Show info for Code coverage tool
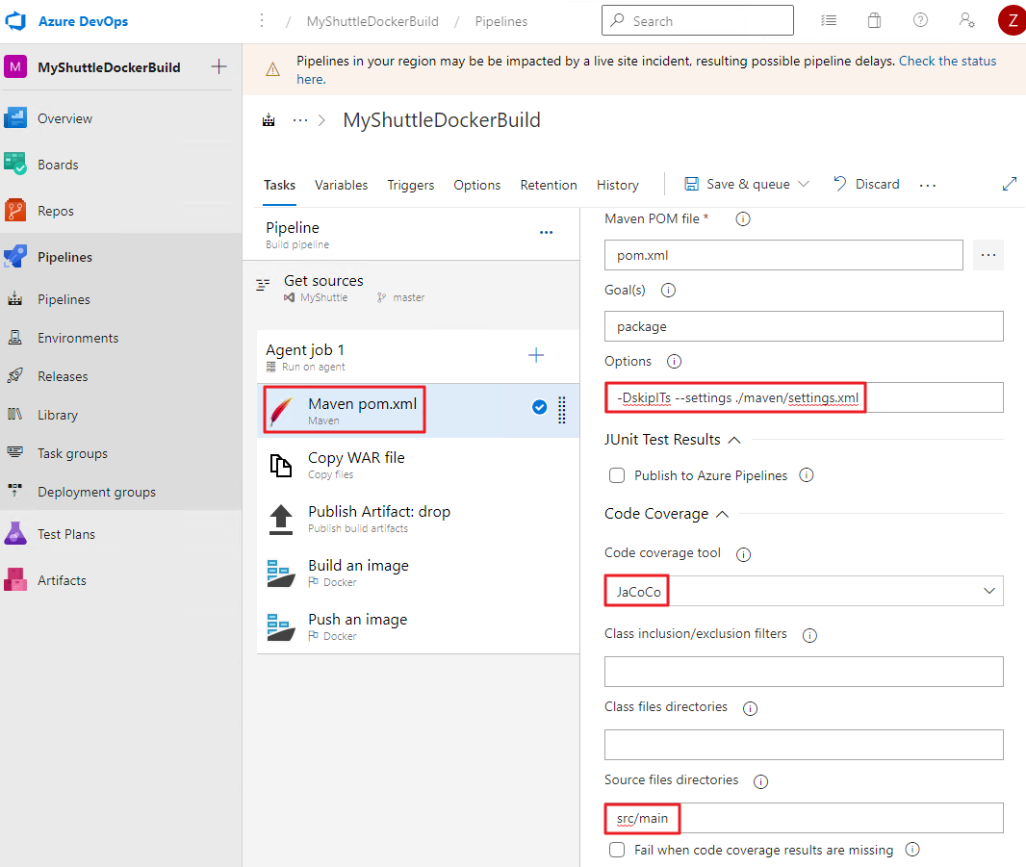This screenshot has height=867, width=1026. click(x=743, y=554)
